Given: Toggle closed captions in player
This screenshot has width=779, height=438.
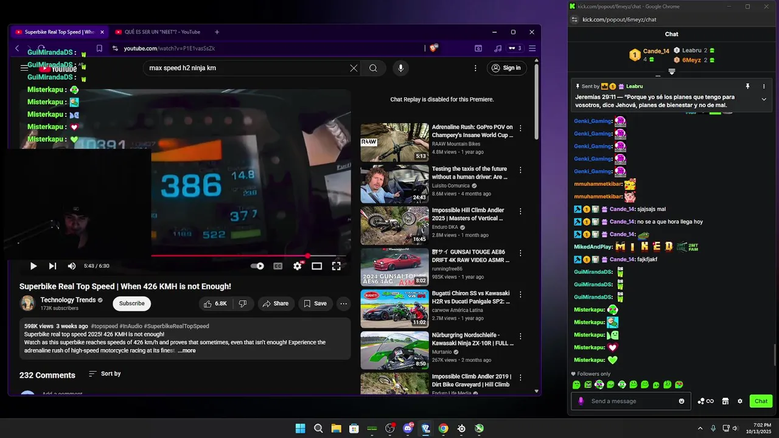Looking at the screenshot, I should [x=278, y=266].
